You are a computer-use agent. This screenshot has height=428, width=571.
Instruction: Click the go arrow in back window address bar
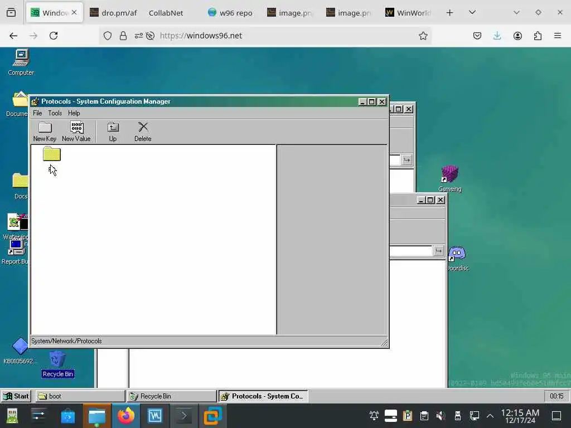[407, 160]
